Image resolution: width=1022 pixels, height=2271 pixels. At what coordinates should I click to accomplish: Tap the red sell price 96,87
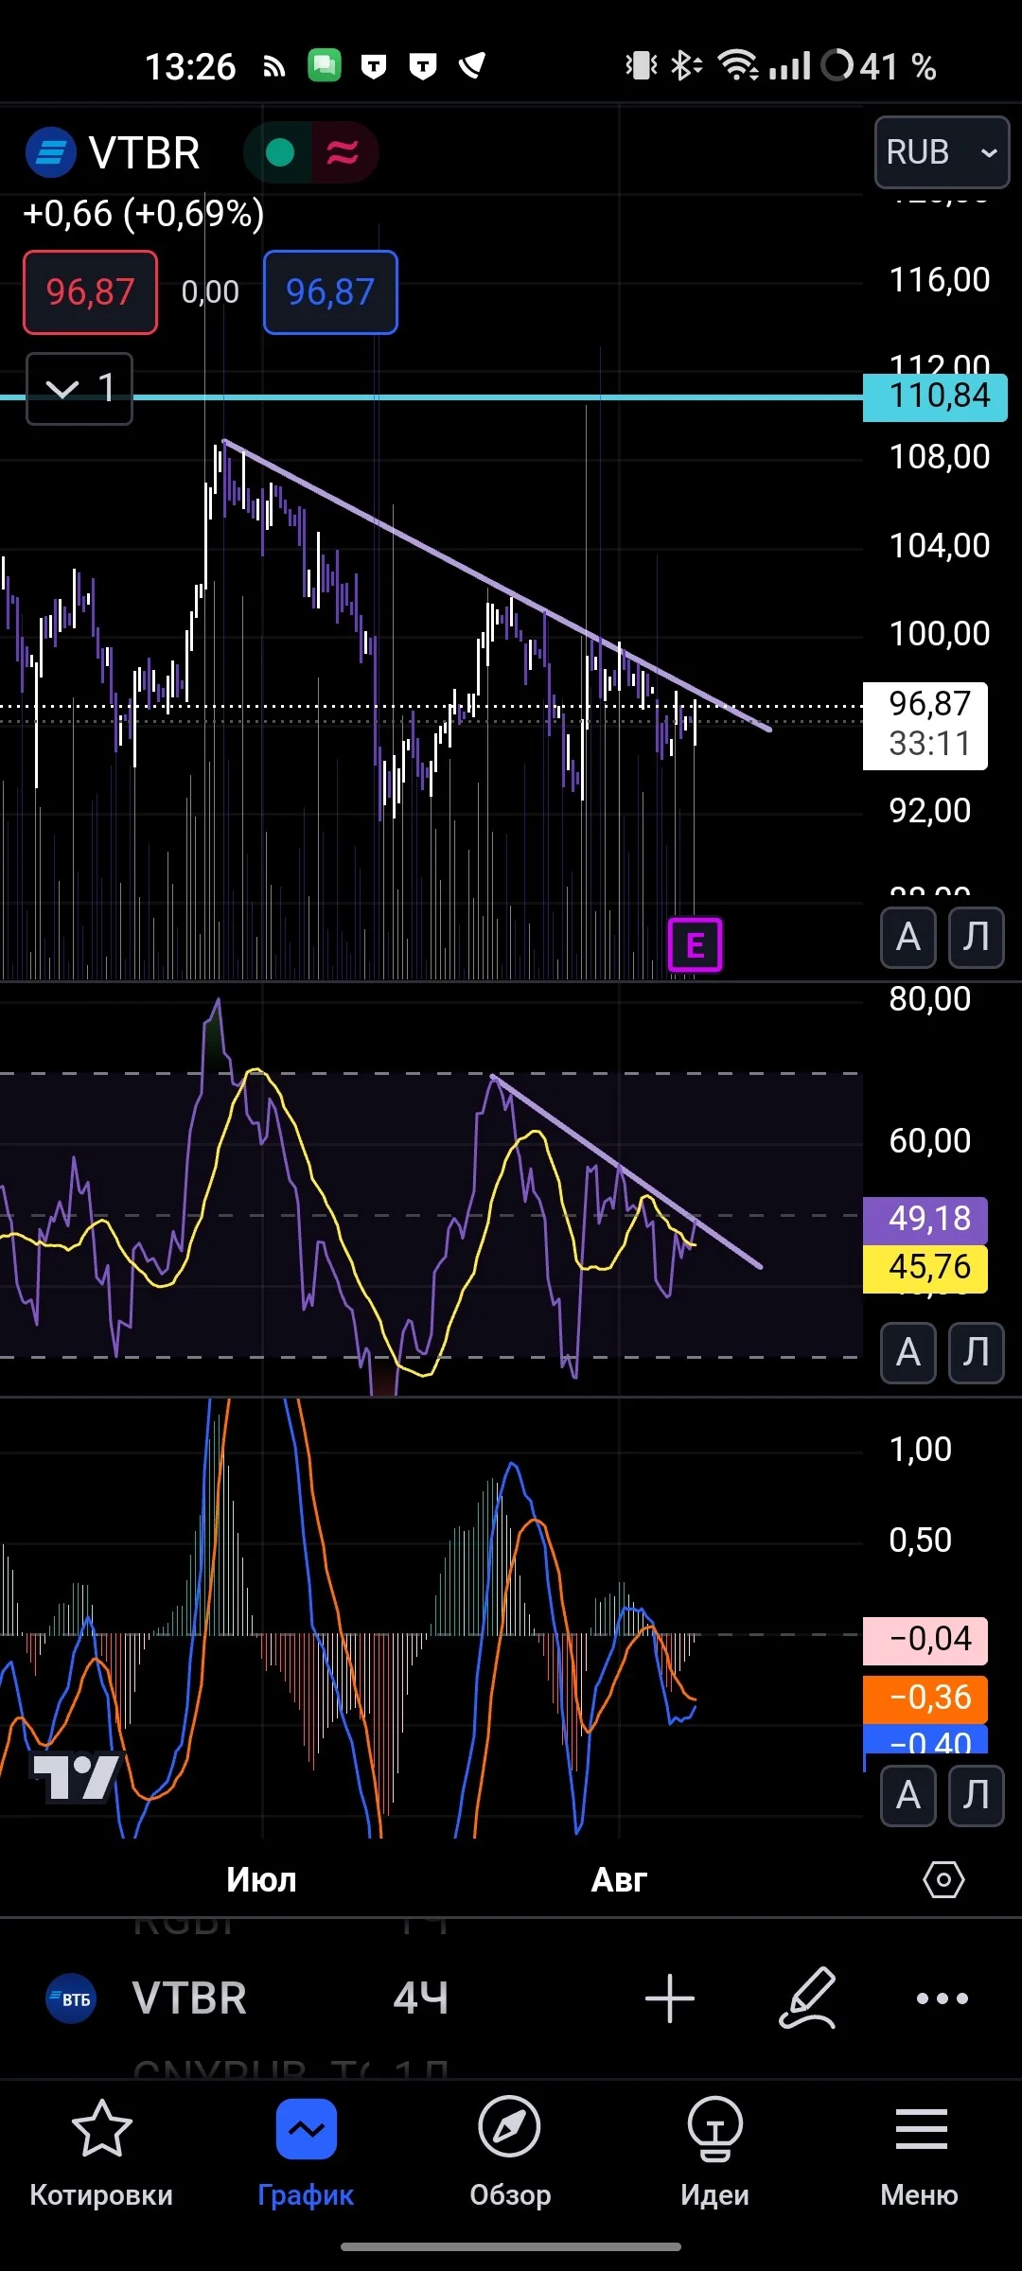click(91, 292)
